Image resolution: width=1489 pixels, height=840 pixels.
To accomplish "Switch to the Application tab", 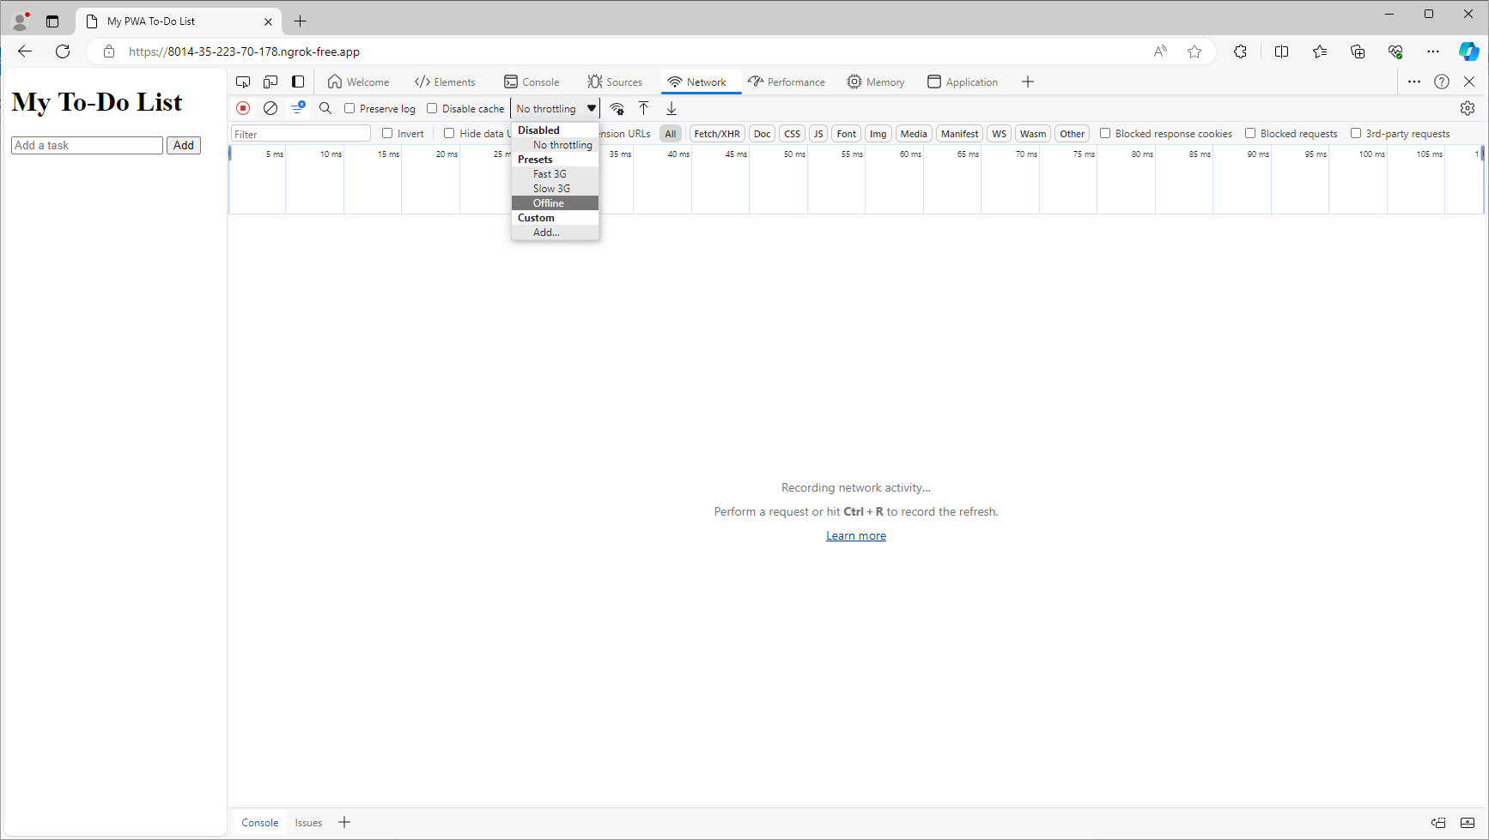I will [963, 82].
